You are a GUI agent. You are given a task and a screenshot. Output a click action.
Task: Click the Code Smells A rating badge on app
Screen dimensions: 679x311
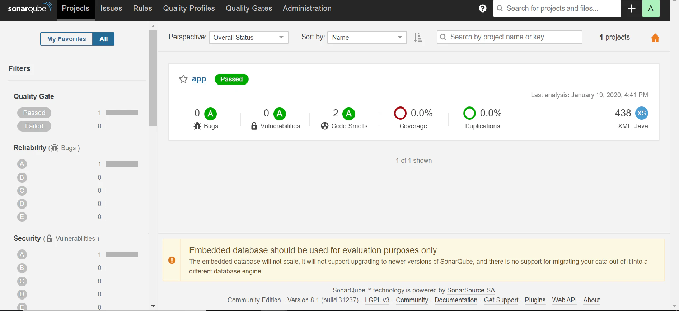(349, 114)
